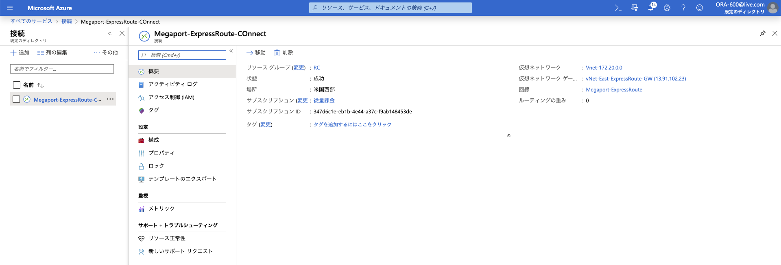Screen dimensions: 781x265
Task: Open notifications bell showing 14
Action: [x=651, y=7]
